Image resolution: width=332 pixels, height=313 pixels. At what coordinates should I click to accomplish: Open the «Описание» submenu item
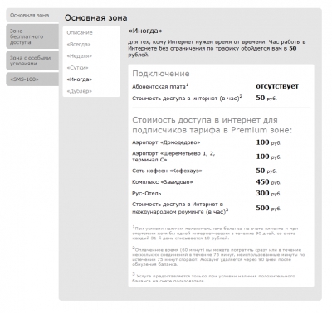[80, 32]
